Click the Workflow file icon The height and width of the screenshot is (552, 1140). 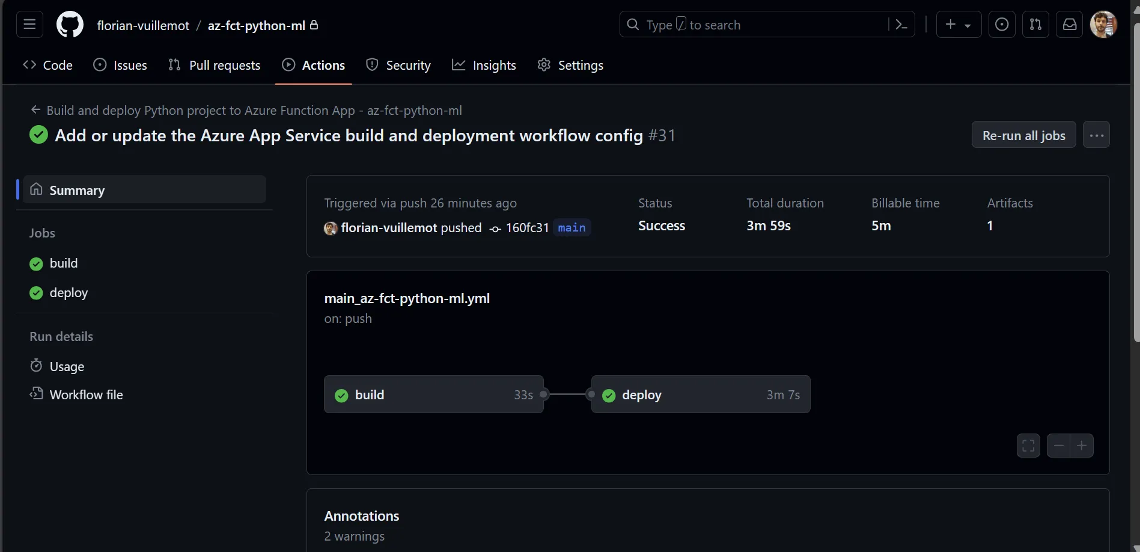(x=36, y=393)
